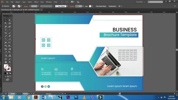The height and width of the screenshot is (100, 178).
Task: Select the Shape Builder tool
Action: coord(6,46)
